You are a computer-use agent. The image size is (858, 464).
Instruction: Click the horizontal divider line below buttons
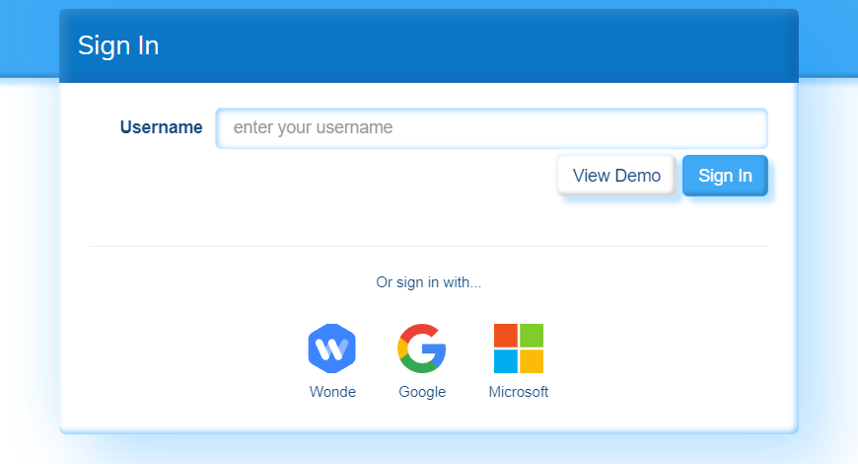point(428,246)
